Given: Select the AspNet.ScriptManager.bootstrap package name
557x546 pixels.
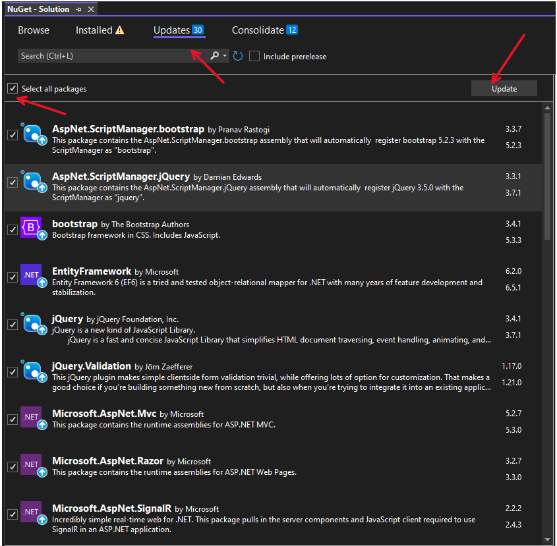Looking at the screenshot, I should pos(129,128).
